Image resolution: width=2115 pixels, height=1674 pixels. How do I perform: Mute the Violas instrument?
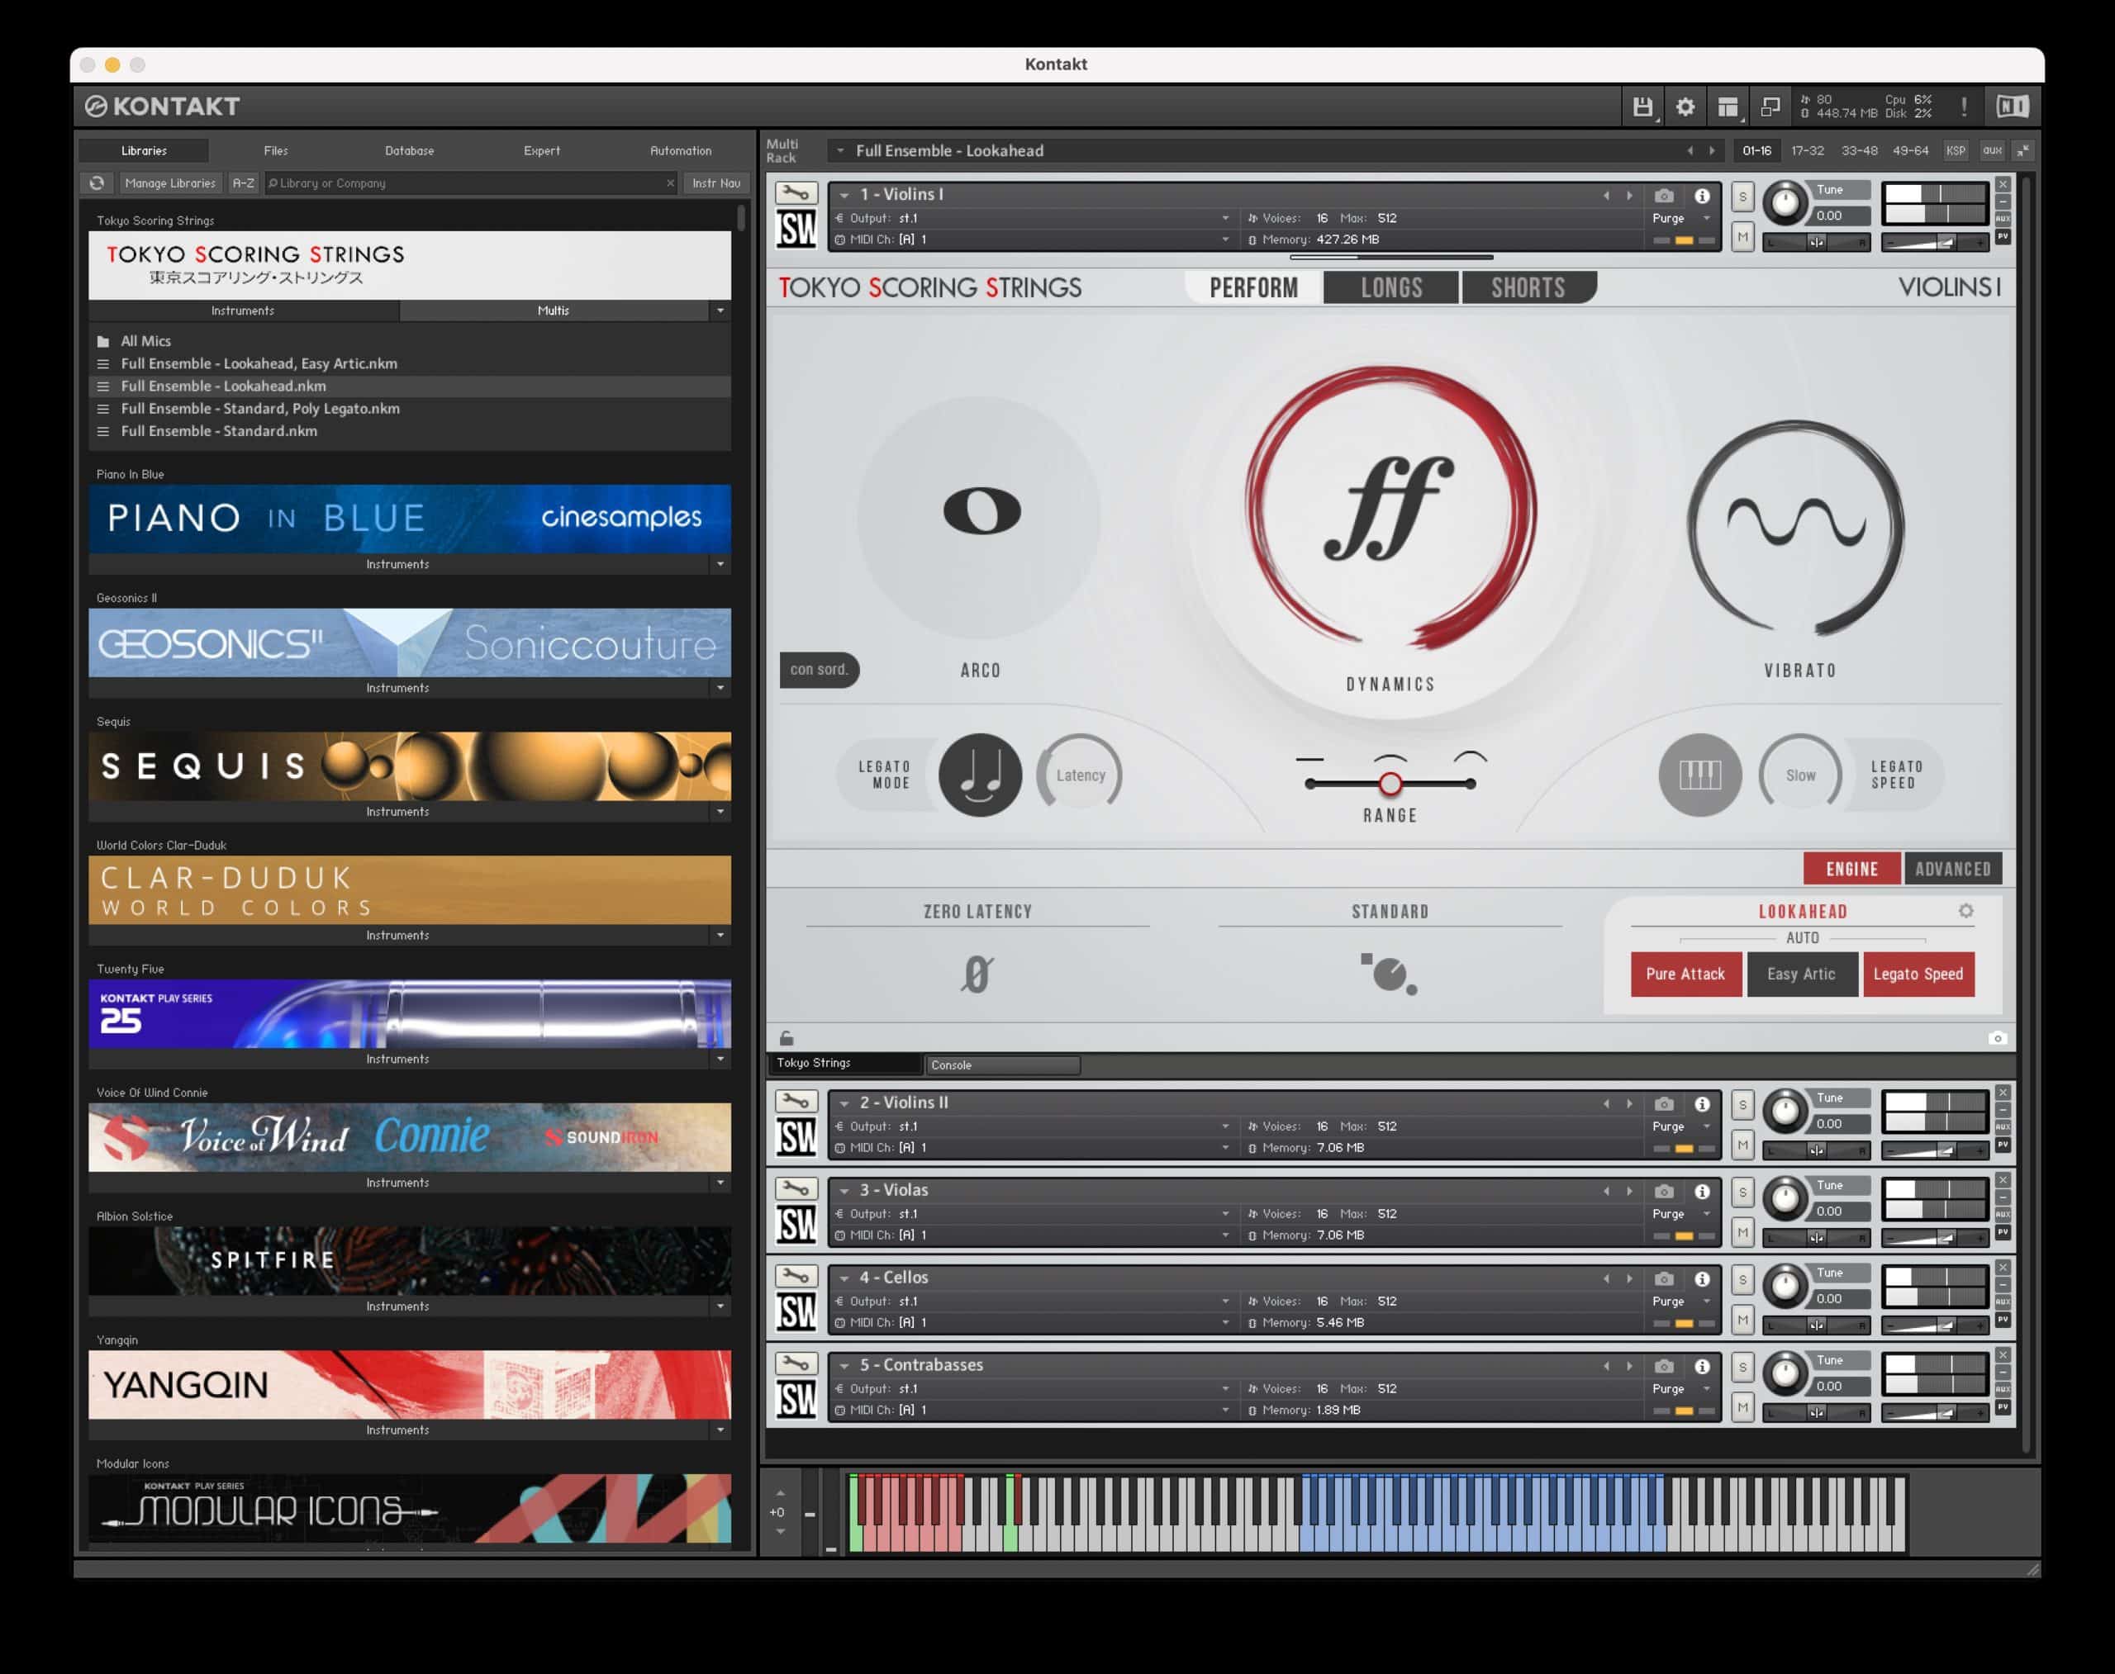tap(1742, 1232)
